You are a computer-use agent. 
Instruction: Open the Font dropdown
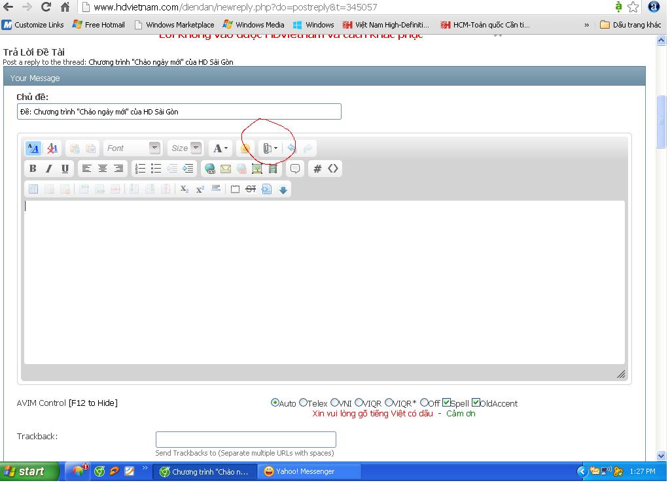(132, 148)
